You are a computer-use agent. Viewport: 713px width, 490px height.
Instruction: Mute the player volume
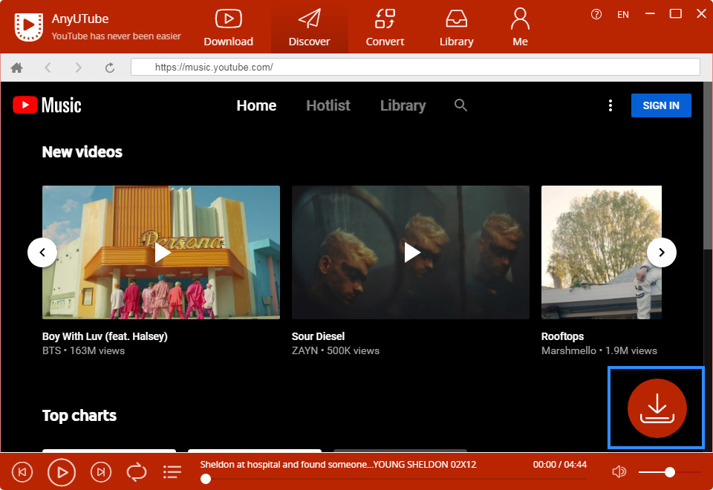(619, 472)
